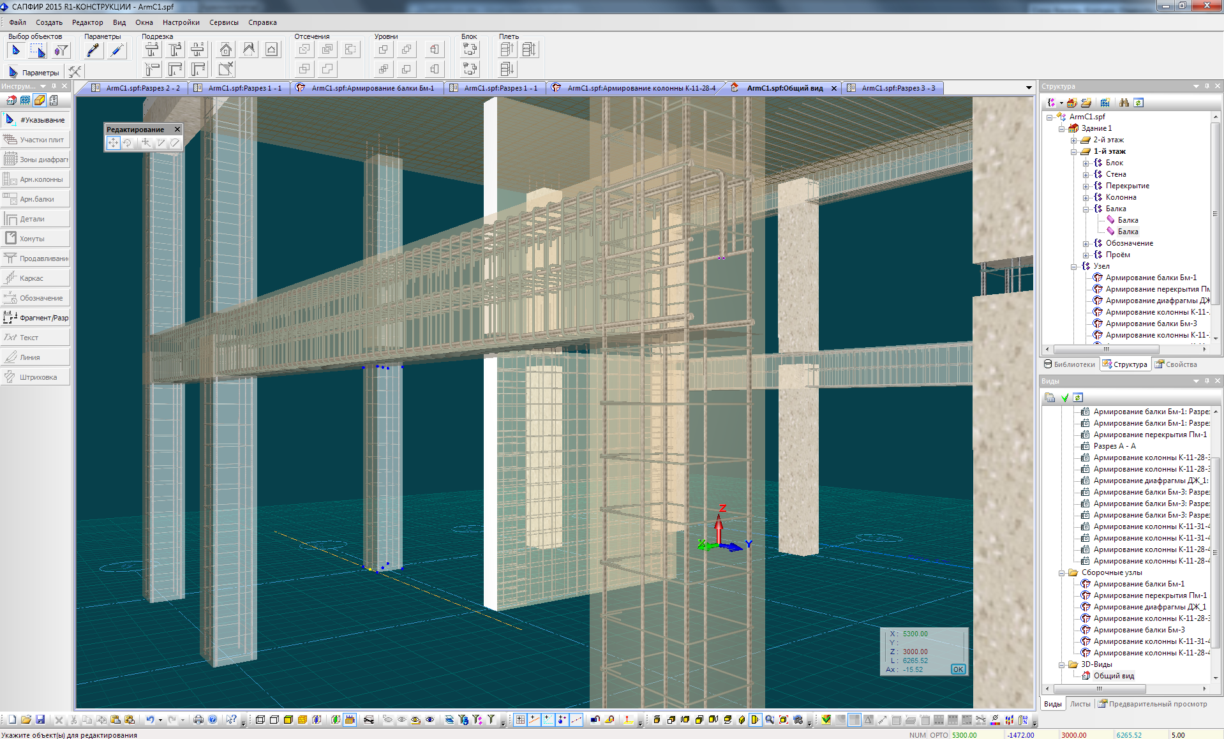Click the Арм.колонны tool in the left panel
The height and width of the screenshot is (739, 1224).
pyautogui.click(x=35, y=179)
